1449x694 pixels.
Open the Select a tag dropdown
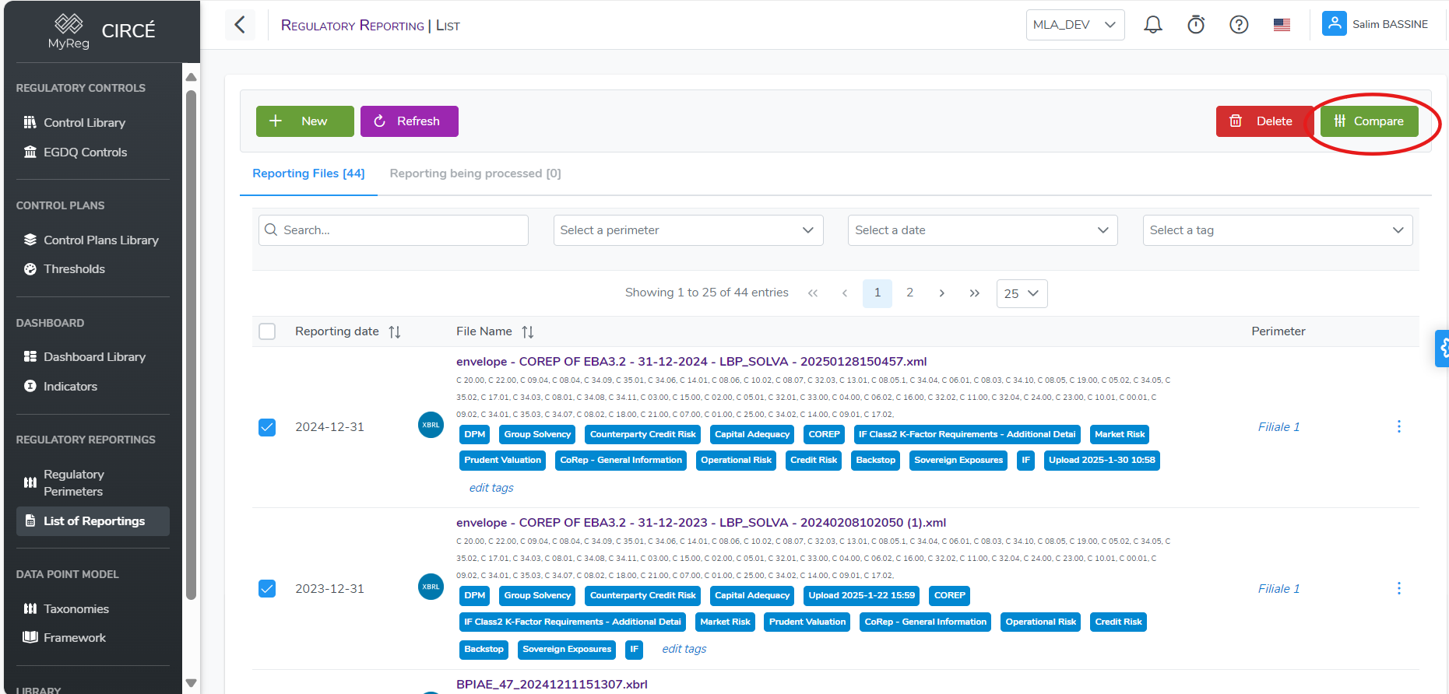[x=1278, y=230]
